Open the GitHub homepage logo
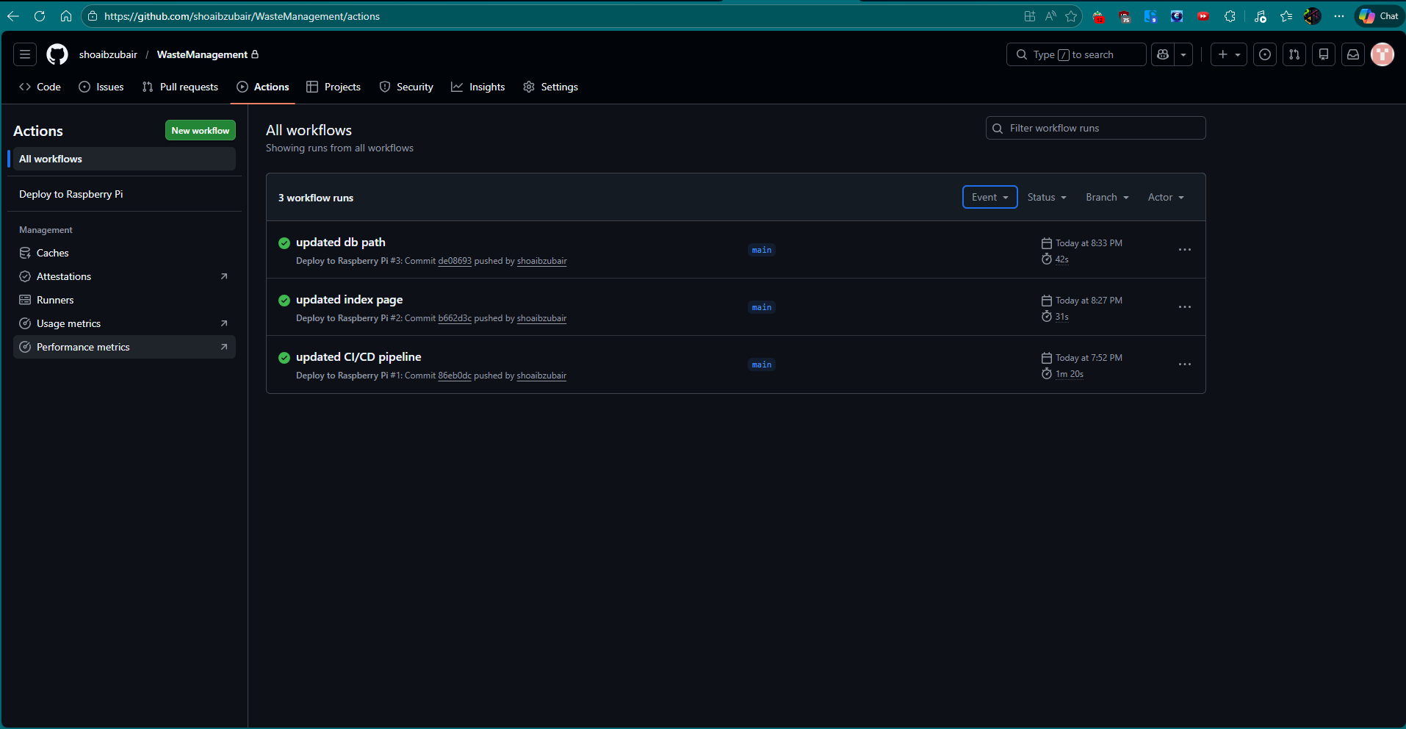The width and height of the screenshot is (1406, 729). (x=57, y=54)
